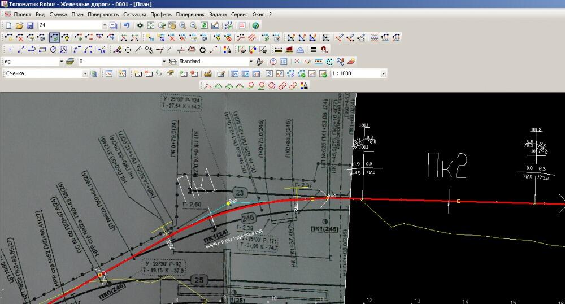Toggle the red magnet snap button
Viewport: 565px width, 304px height.
pyautogui.click(x=324, y=50)
